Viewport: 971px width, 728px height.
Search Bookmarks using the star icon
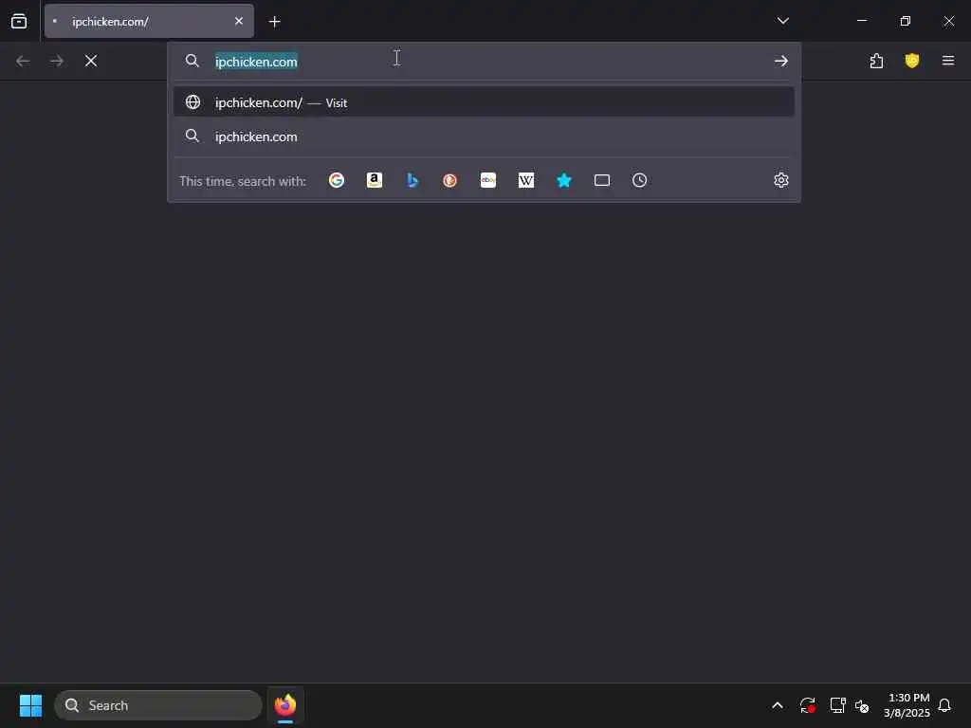click(x=564, y=180)
